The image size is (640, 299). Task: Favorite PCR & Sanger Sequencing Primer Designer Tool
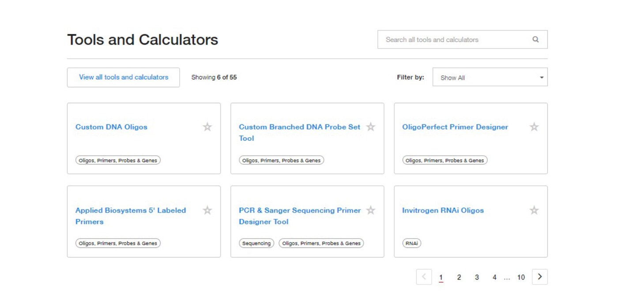(x=371, y=210)
